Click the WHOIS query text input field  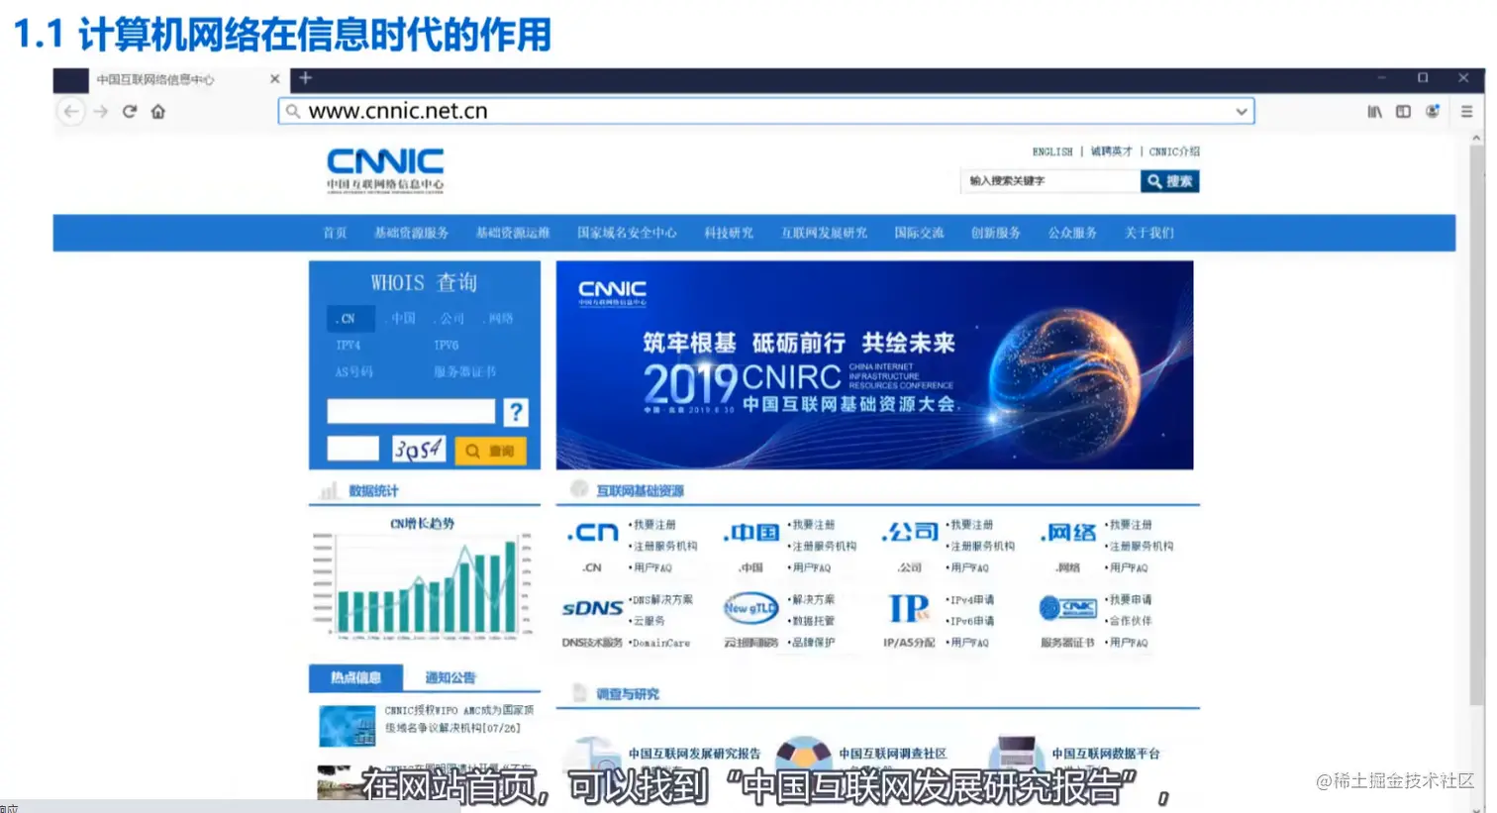tap(411, 412)
